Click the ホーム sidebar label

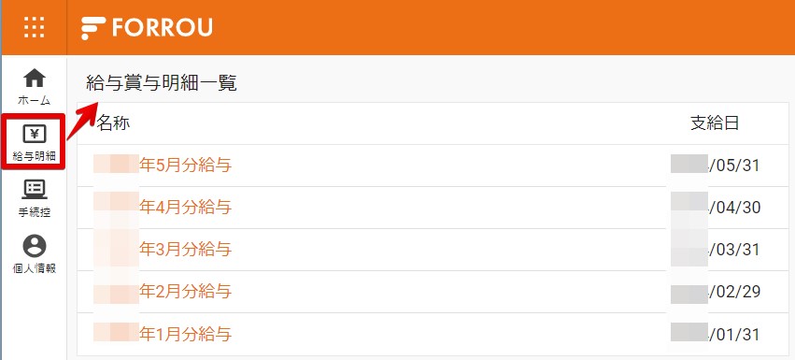[x=35, y=101]
